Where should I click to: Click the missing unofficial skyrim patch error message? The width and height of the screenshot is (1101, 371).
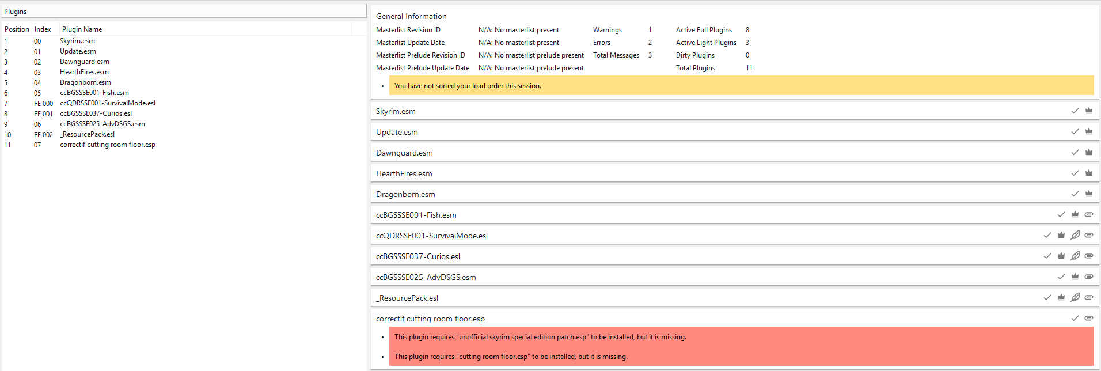(540, 337)
